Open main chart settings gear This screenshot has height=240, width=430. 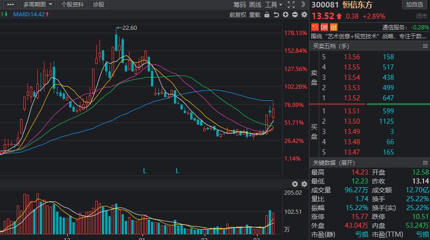pyautogui.click(x=303, y=14)
